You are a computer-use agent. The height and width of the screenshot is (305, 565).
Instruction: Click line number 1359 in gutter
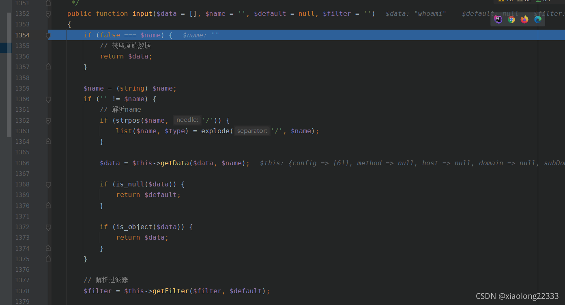[x=22, y=89]
